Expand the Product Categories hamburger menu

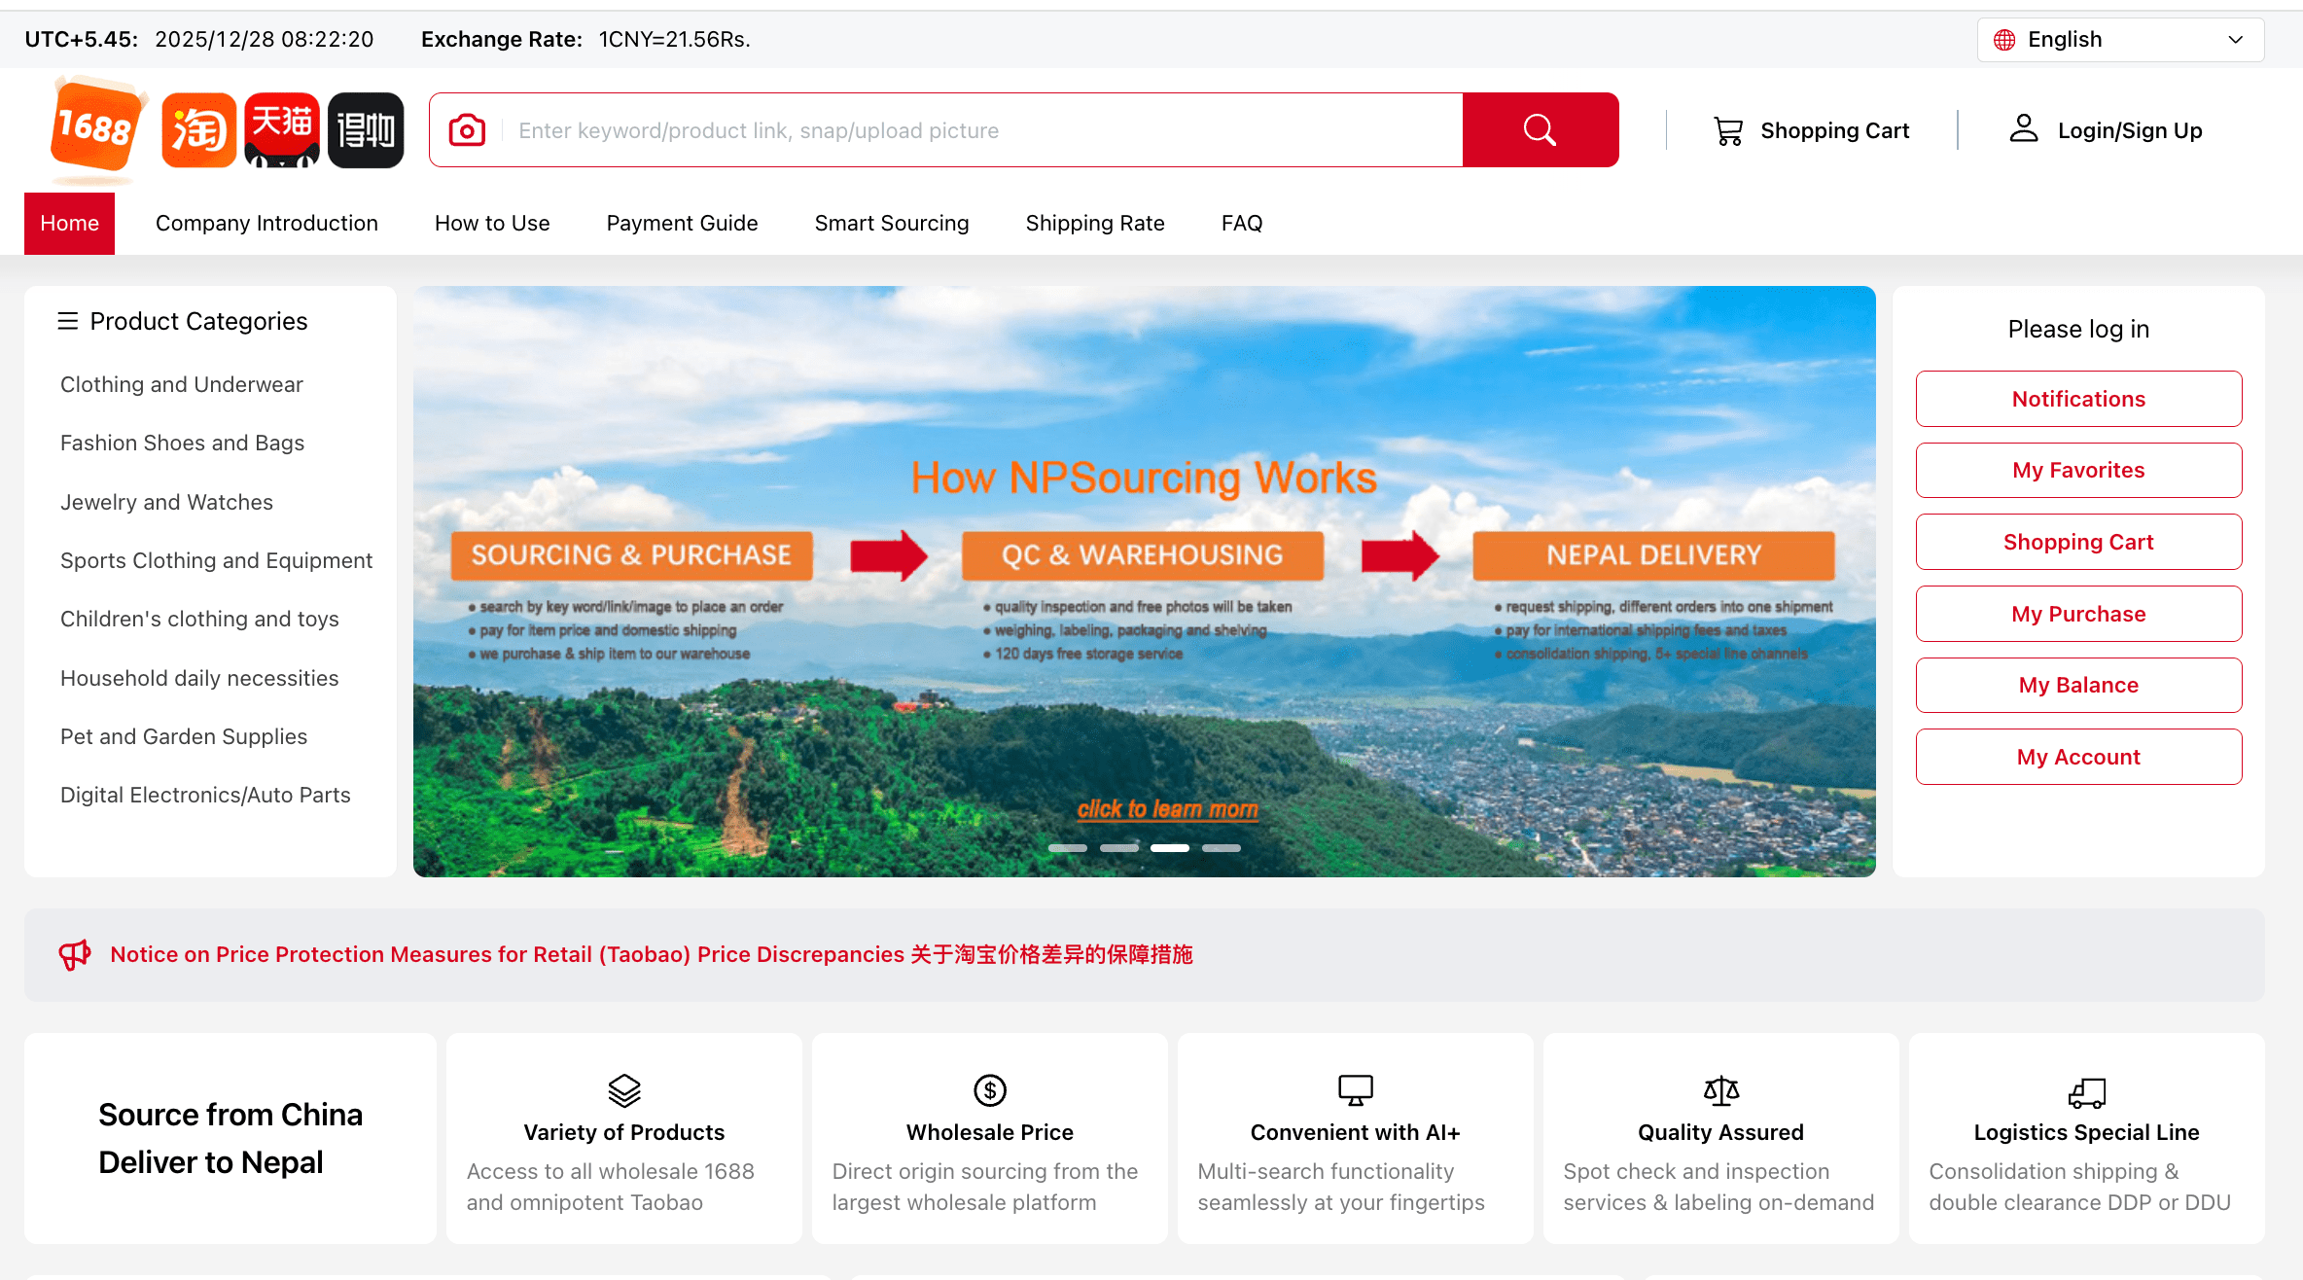68,320
